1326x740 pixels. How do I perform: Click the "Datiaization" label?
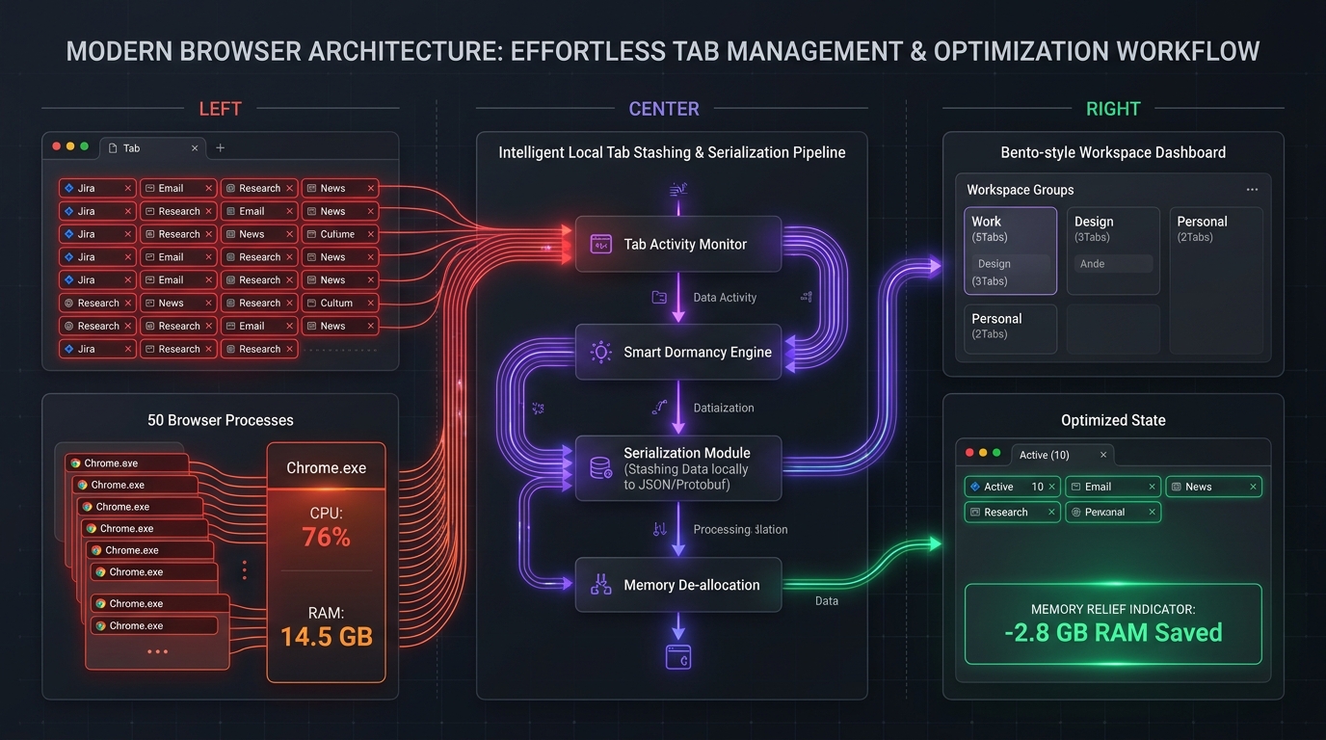(724, 408)
